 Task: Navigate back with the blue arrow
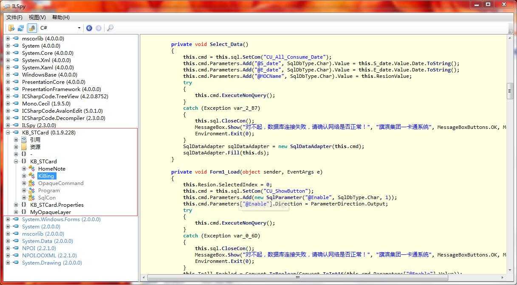coord(89,28)
